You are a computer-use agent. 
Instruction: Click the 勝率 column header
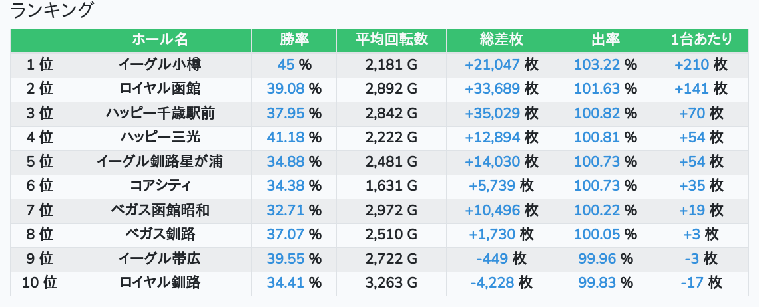[x=294, y=40]
